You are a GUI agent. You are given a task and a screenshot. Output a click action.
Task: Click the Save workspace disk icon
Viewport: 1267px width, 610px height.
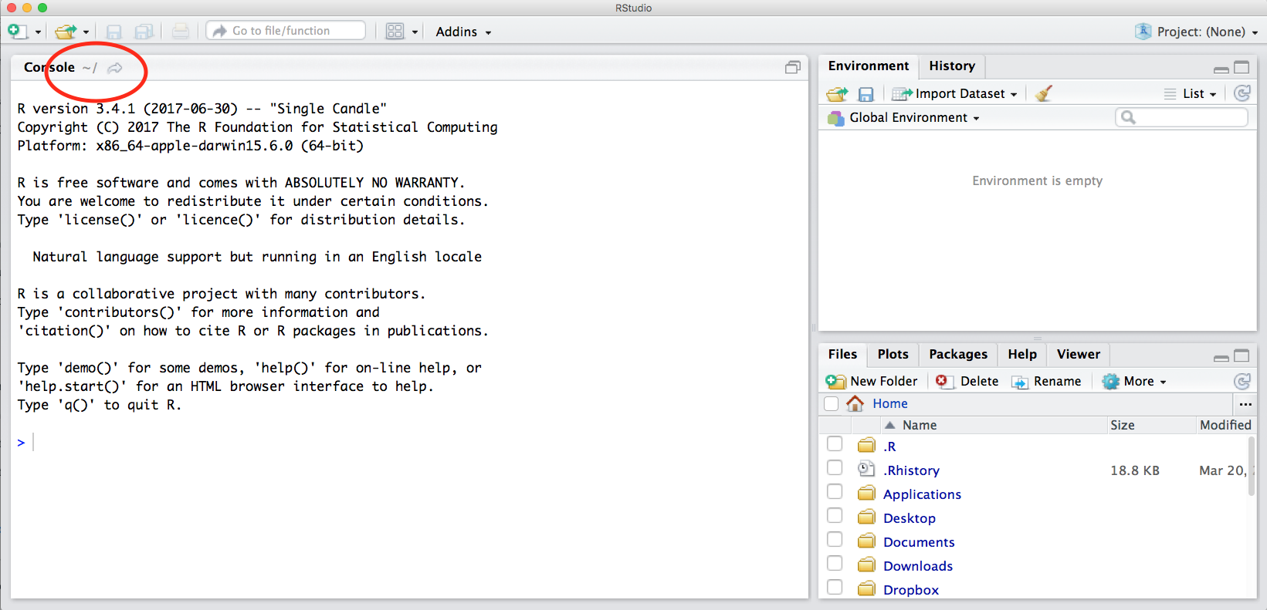pos(866,94)
